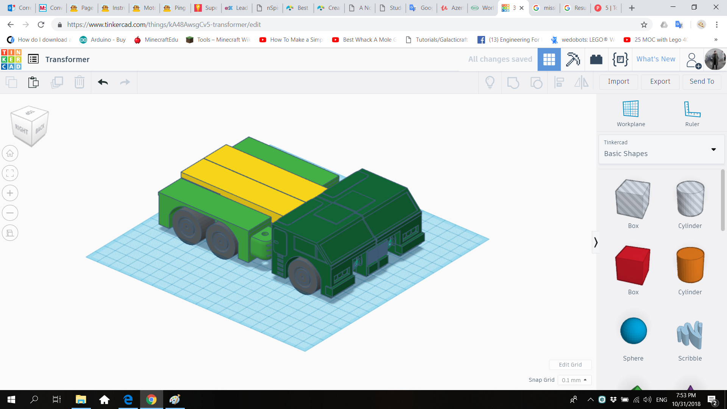Open the Codeblocks editor
This screenshot has width=727, height=409.
pyautogui.click(x=620, y=59)
